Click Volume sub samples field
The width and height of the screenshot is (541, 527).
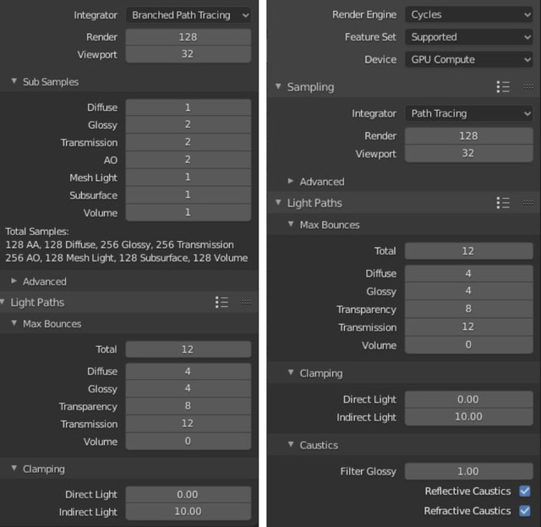(x=188, y=212)
